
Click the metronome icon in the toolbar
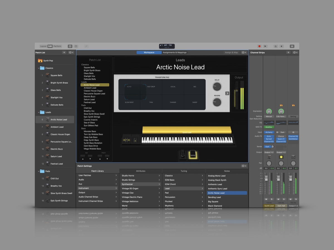pos(276,46)
